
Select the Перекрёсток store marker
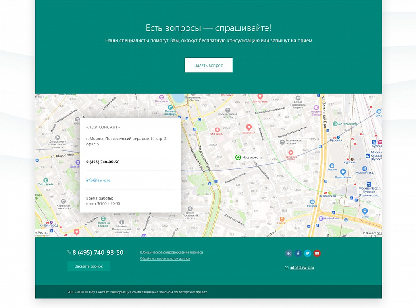[343, 172]
